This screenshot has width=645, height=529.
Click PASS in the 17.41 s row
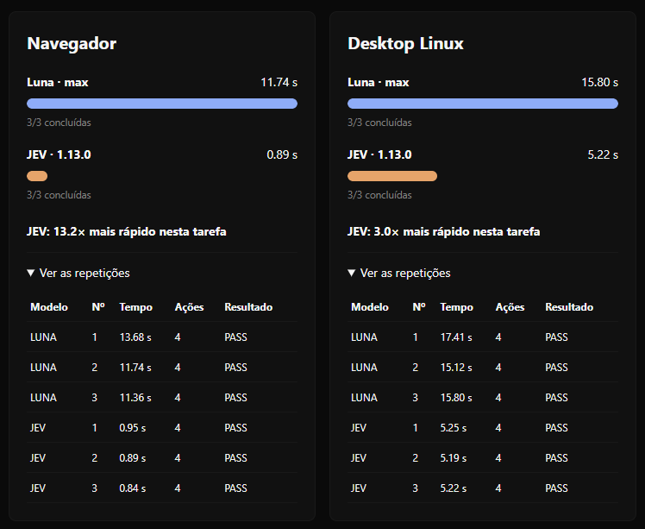(556, 337)
